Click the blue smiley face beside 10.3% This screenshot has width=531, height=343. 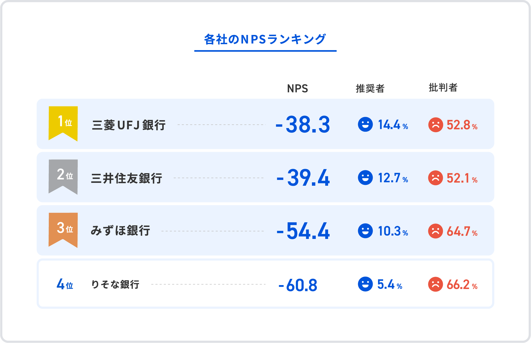[365, 231]
